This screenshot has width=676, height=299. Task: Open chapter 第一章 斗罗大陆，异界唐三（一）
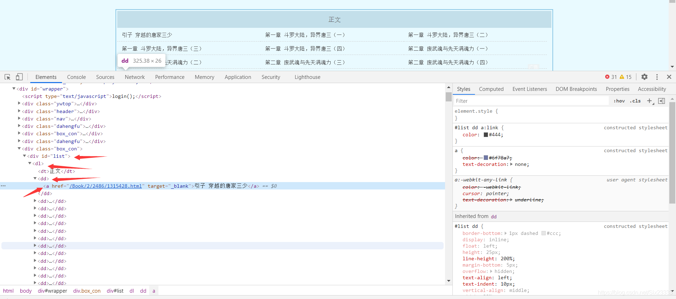[x=305, y=35]
